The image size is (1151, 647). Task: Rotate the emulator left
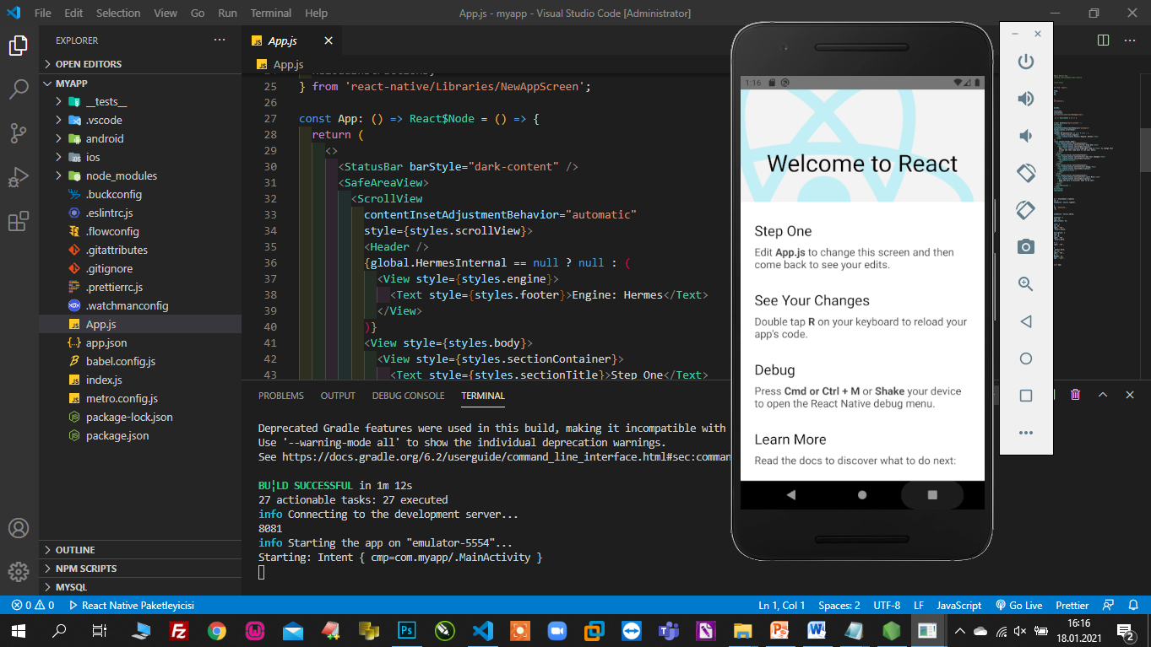(1025, 173)
